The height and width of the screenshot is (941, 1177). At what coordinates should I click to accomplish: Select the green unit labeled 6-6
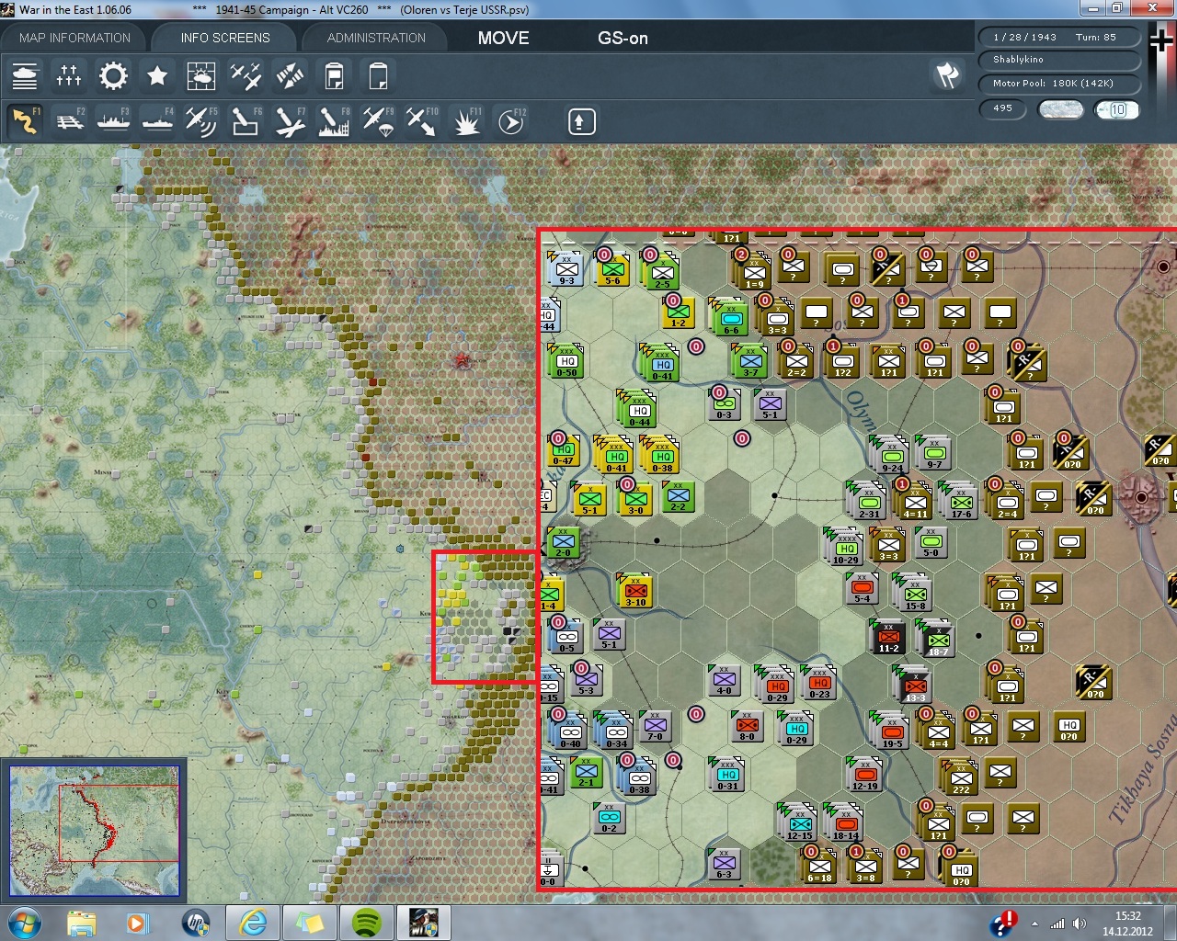pos(731,318)
